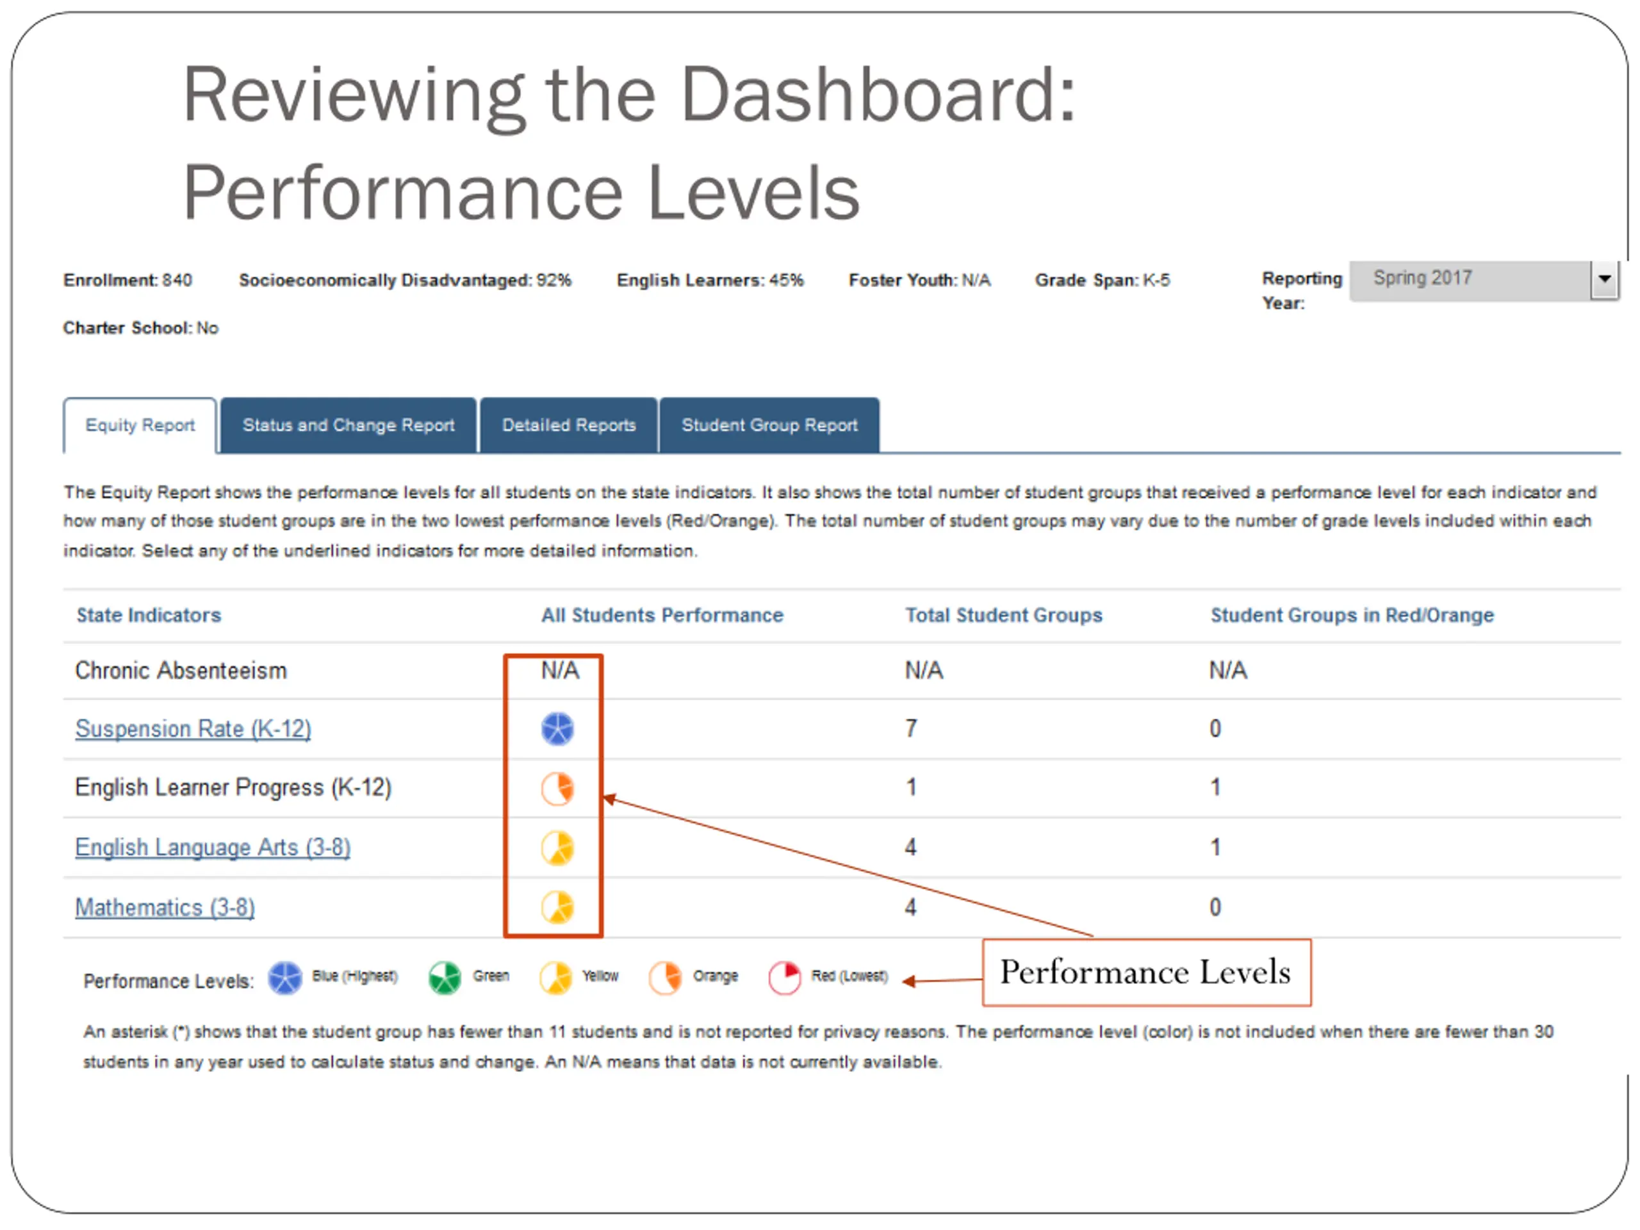
Task: Click the yellow Mathematics performance icon
Action: 557,908
